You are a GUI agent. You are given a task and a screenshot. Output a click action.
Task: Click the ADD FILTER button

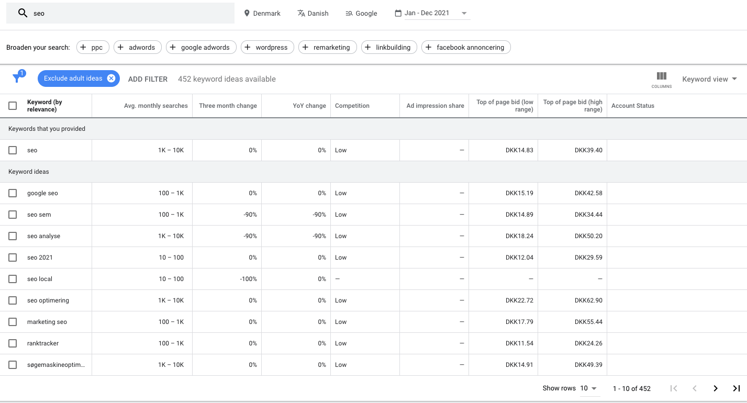pos(148,79)
